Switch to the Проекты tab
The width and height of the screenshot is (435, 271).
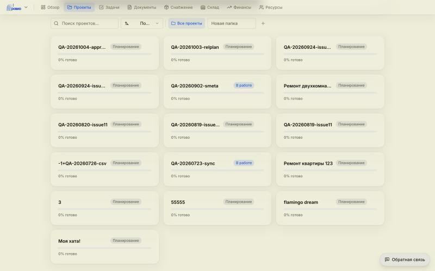click(x=79, y=8)
